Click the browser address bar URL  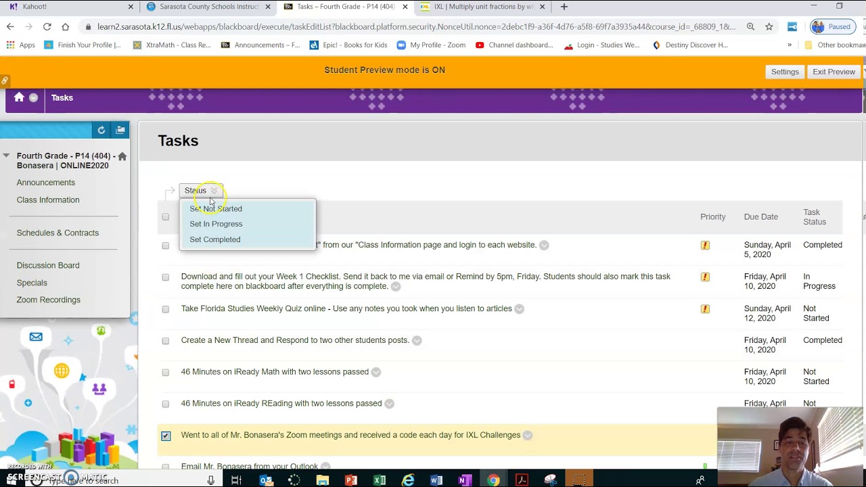[415, 26]
